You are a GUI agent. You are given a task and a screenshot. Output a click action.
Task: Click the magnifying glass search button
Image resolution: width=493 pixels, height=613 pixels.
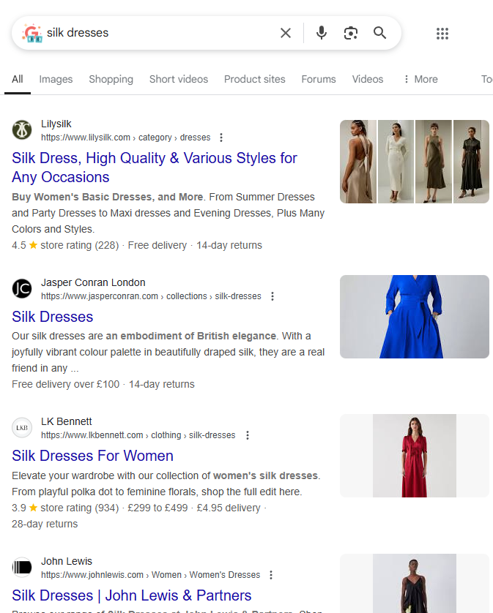[x=380, y=33]
